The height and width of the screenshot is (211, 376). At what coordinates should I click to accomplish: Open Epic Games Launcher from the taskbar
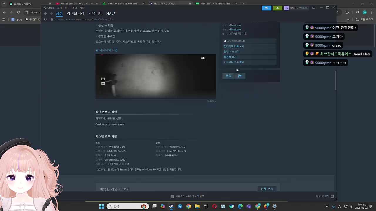pos(206,206)
